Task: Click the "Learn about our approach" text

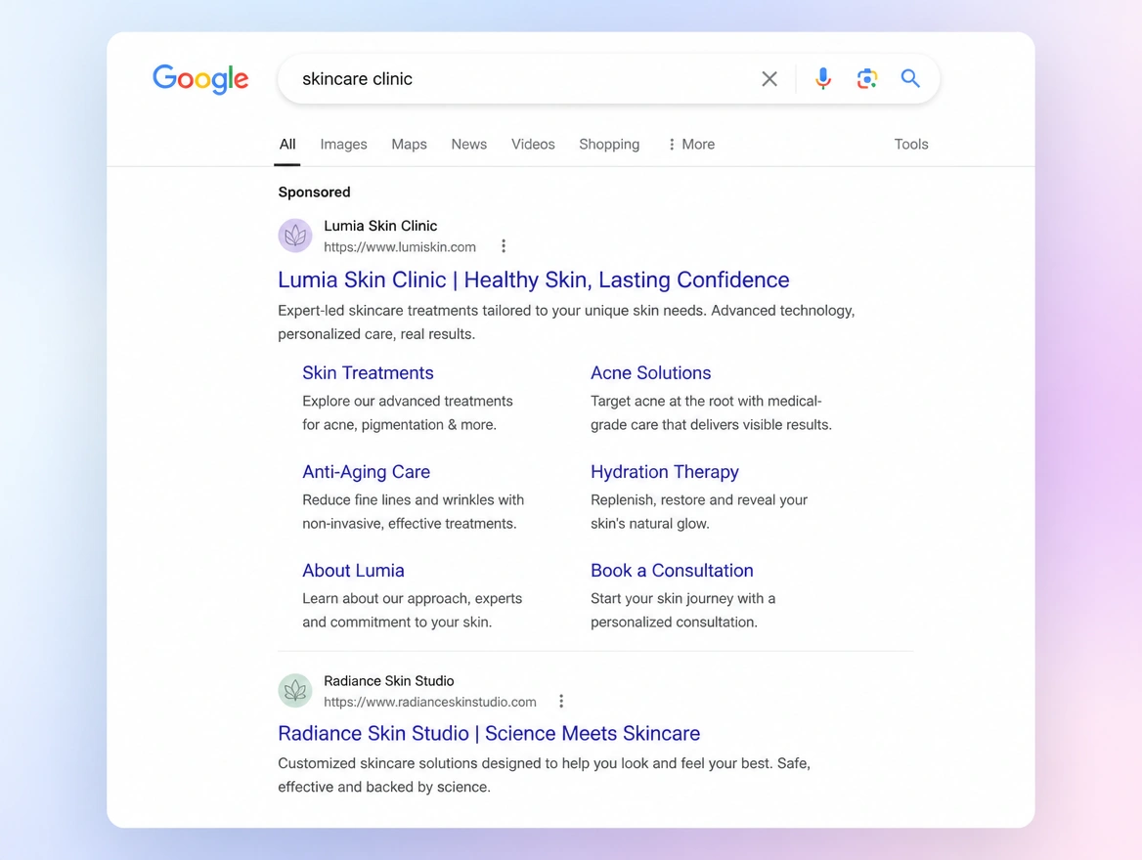Action: coord(413,610)
